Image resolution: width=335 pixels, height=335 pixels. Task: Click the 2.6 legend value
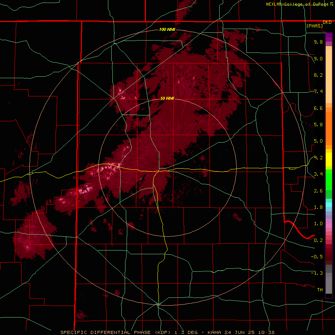pyautogui.click(x=318, y=191)
